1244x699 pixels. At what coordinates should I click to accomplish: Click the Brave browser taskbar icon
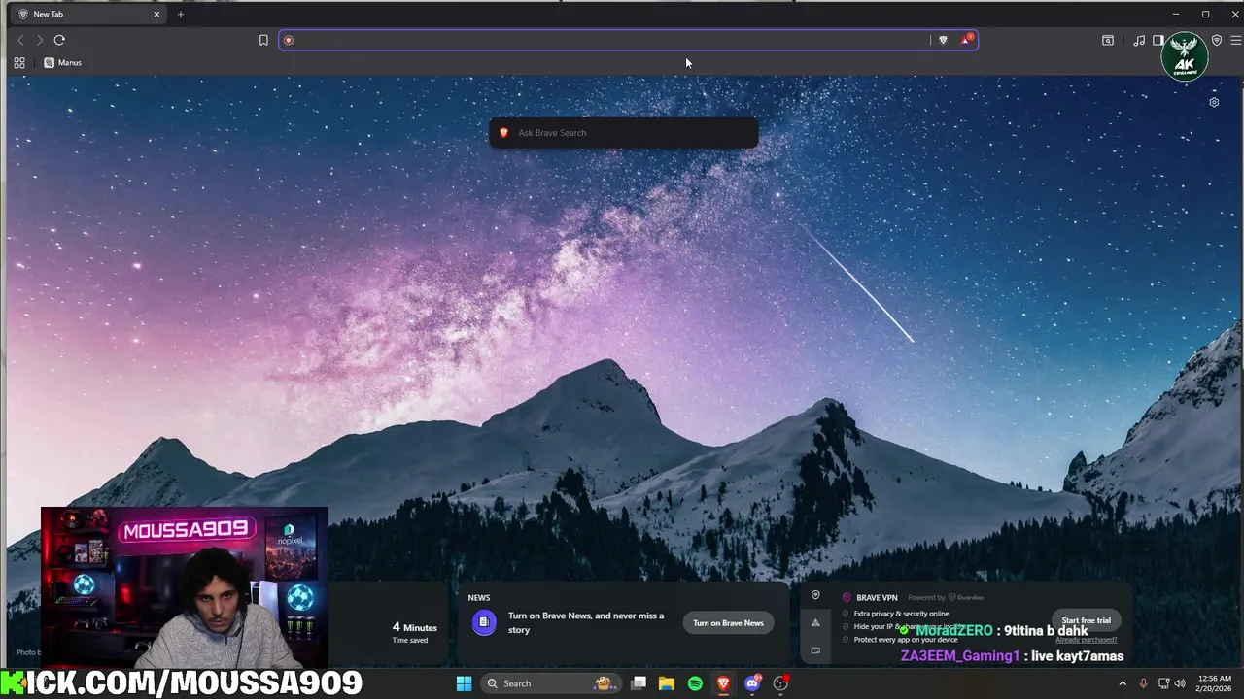tap(723, 683)
